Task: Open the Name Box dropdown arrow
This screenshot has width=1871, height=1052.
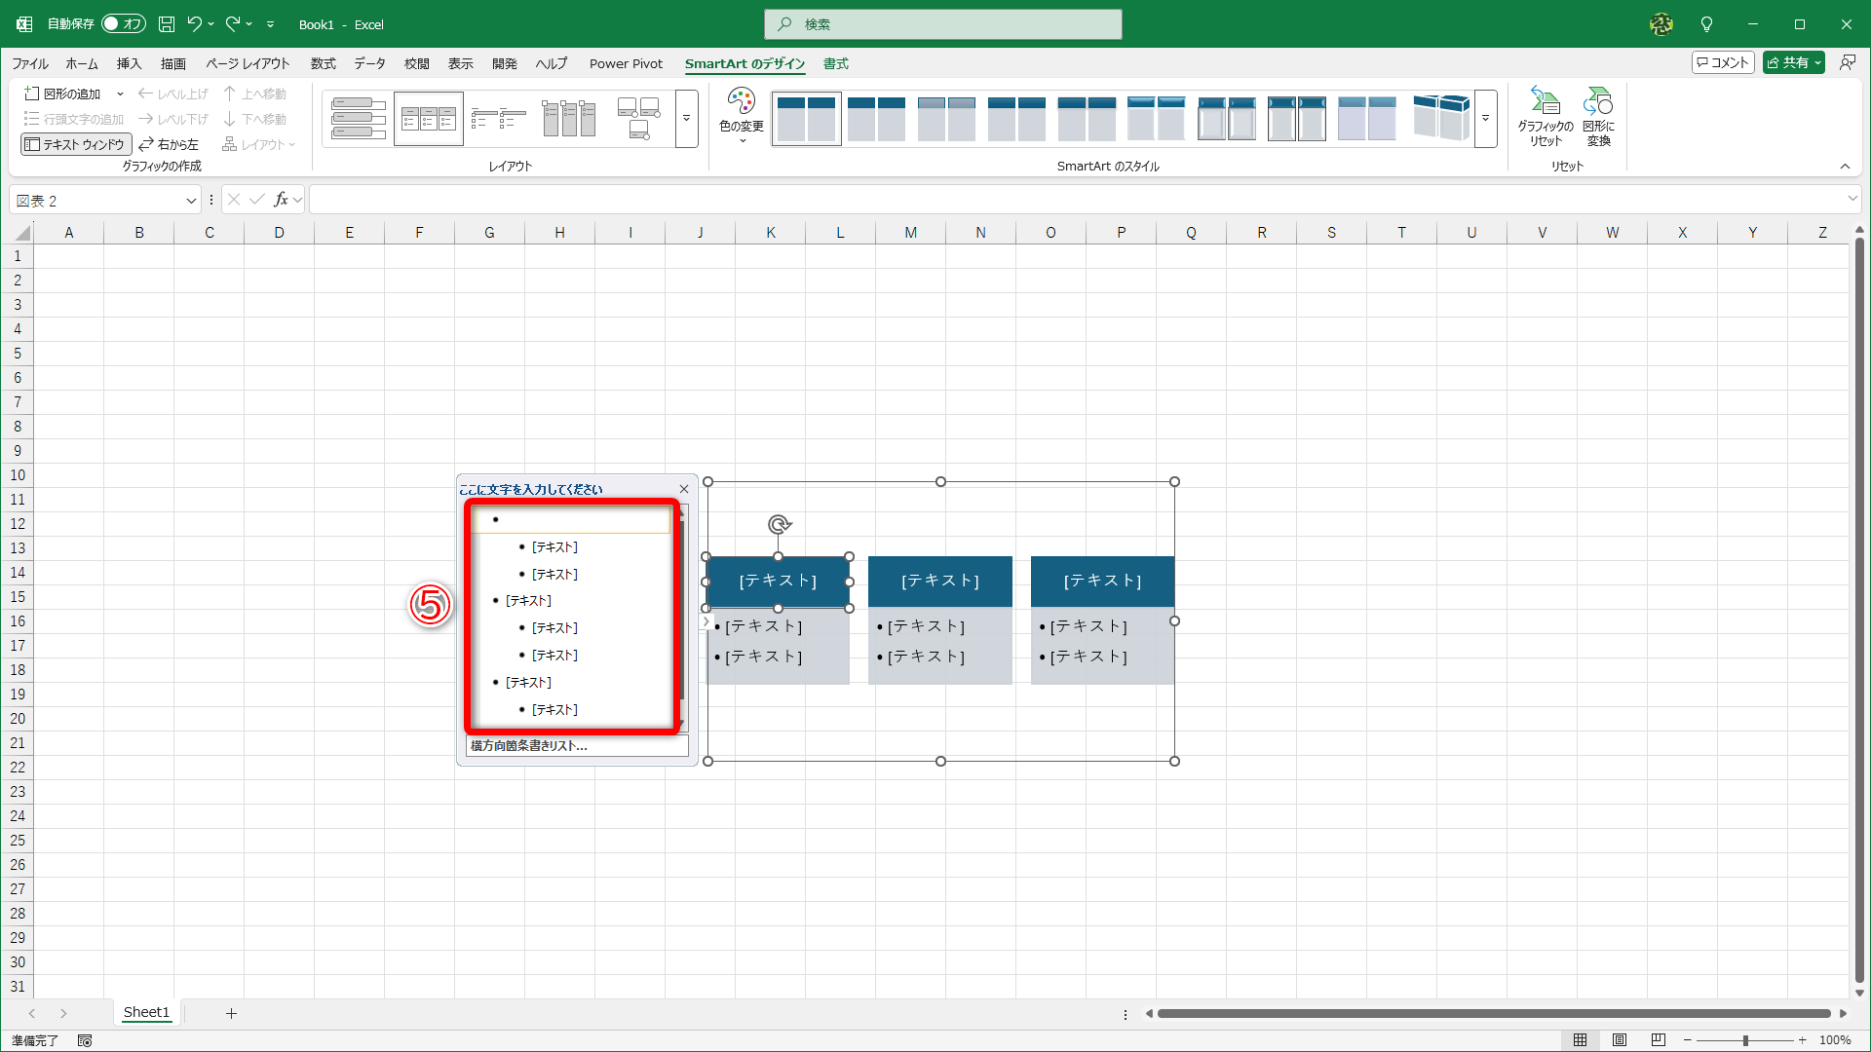Action: 191,201
